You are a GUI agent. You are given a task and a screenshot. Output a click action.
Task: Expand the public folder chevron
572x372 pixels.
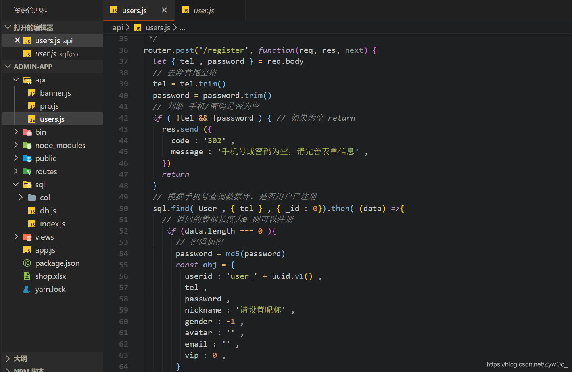[x=16, y=158]
